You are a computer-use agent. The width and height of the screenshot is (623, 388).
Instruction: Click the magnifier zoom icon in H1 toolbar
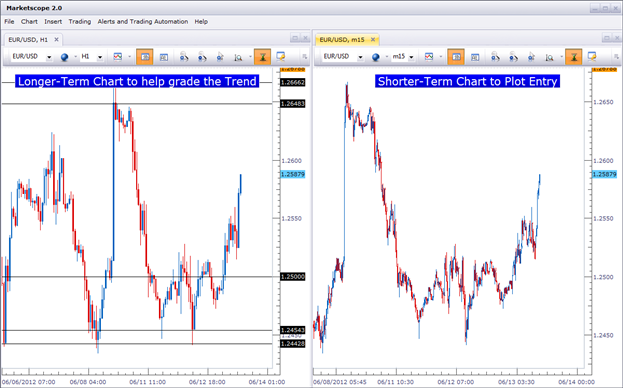coord(238,57)
